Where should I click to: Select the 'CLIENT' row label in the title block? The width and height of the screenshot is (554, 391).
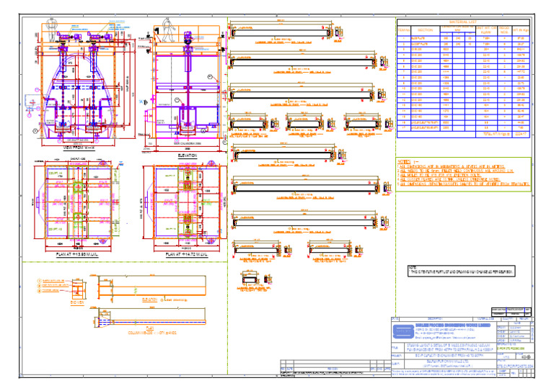(396, 364)
